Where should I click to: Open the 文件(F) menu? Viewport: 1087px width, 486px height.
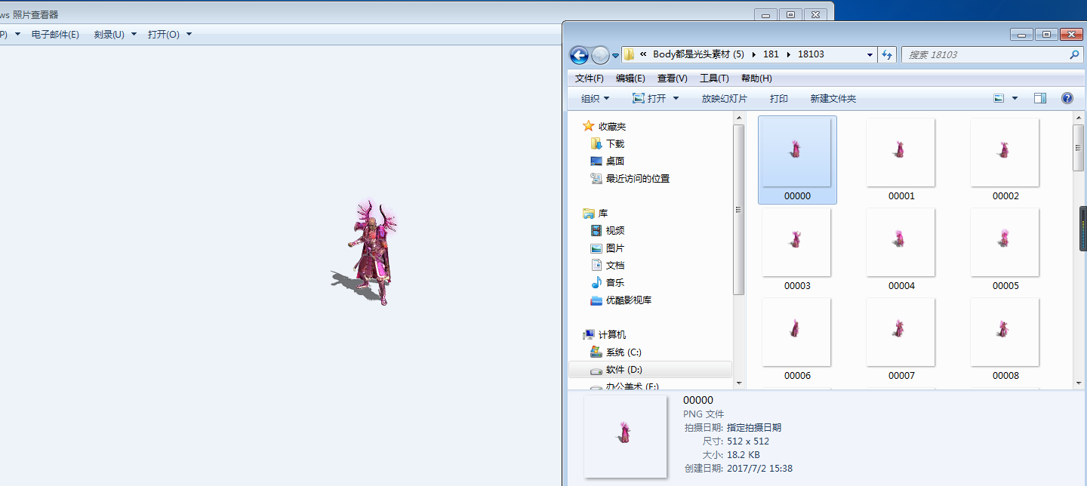click(x=589, y=78)
